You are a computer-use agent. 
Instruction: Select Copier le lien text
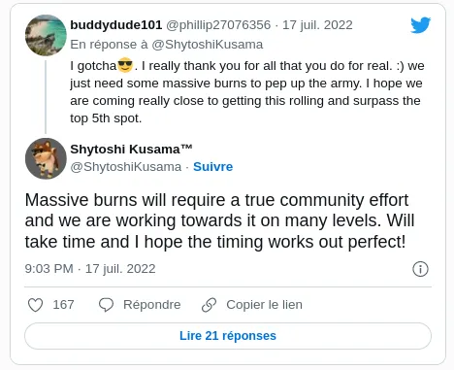(x=264, y=305)
